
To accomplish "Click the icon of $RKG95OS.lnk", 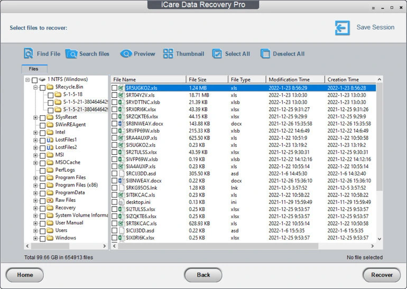I will [x=121, y=188].
